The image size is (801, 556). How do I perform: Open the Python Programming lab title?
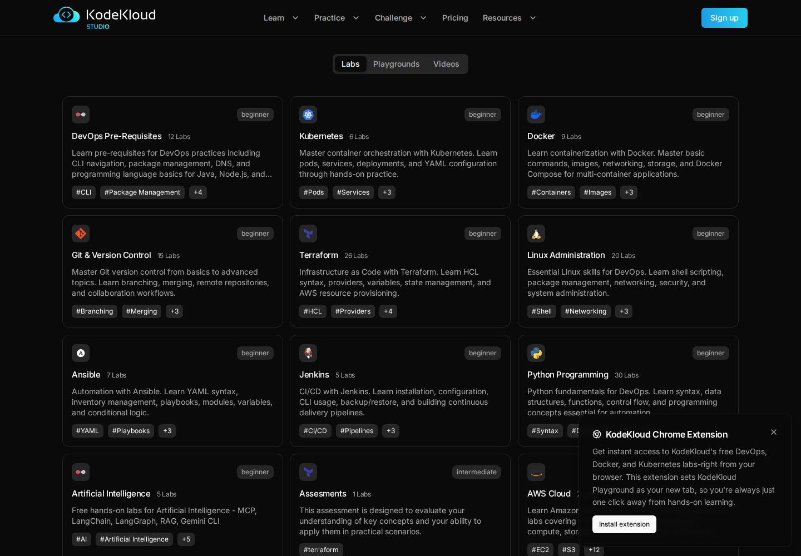coord(567,375)
